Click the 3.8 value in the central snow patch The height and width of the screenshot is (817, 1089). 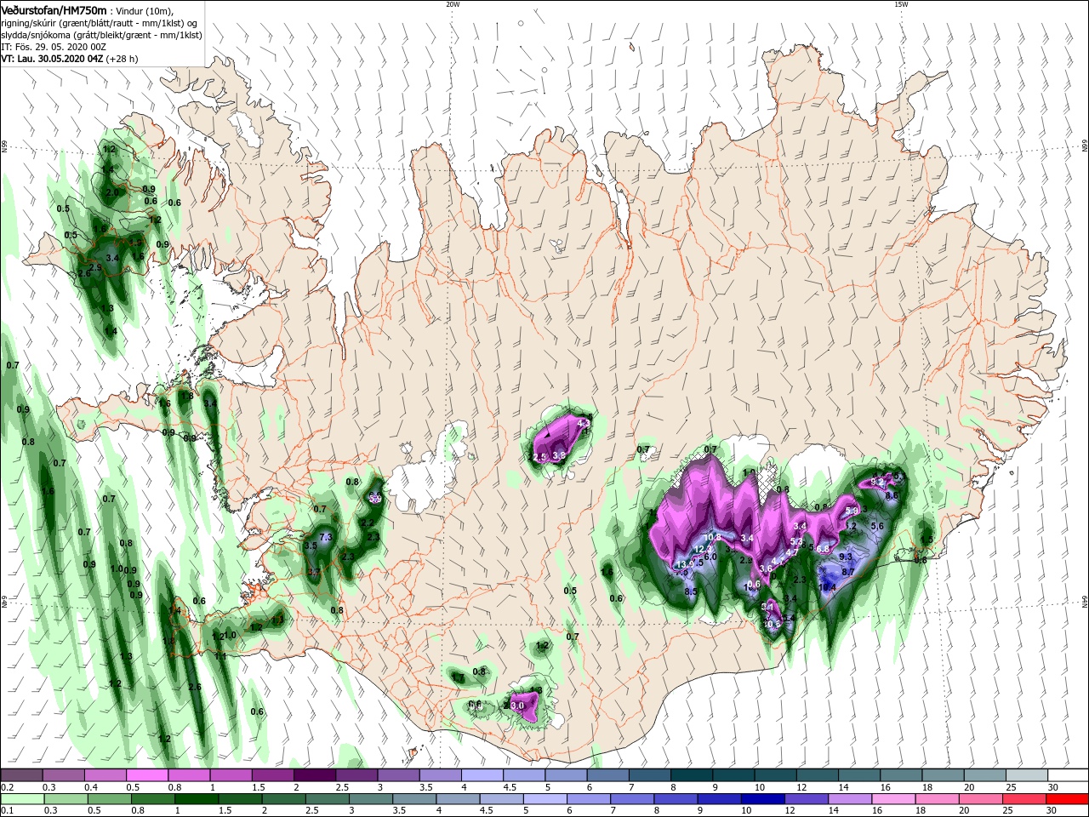tap(559, 456)
